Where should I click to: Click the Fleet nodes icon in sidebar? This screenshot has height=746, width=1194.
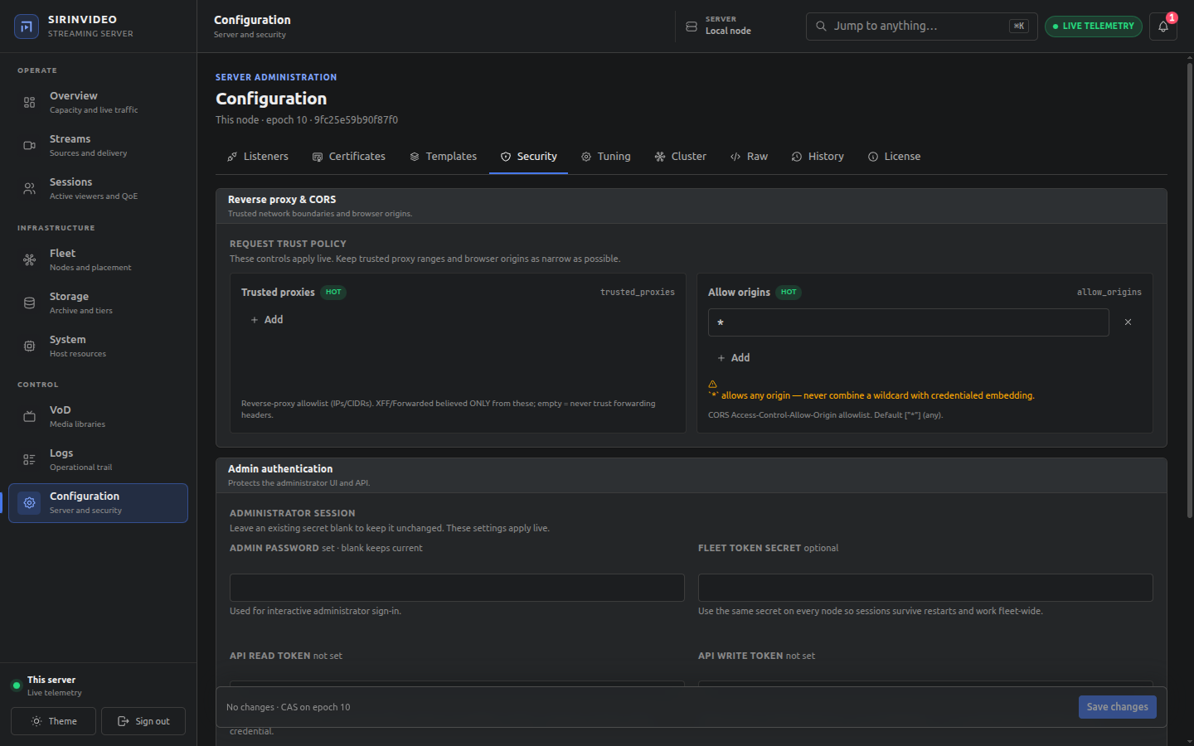coord(29,260)
